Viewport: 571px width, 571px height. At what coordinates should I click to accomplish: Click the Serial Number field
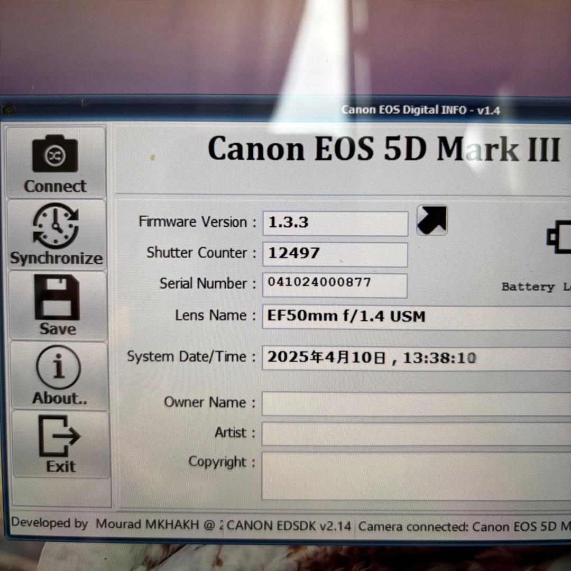pyautogui.click(x=335, y=284)
